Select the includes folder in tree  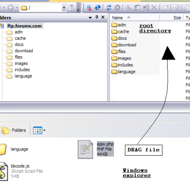pyautogui.click(x=22, y=70)
